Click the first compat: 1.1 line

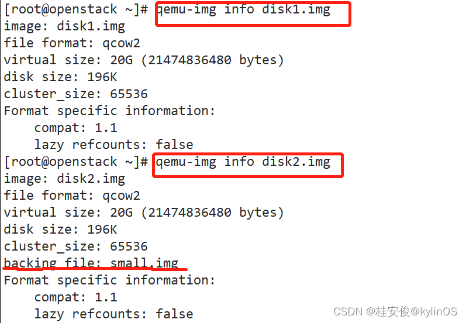click(76, 128)
